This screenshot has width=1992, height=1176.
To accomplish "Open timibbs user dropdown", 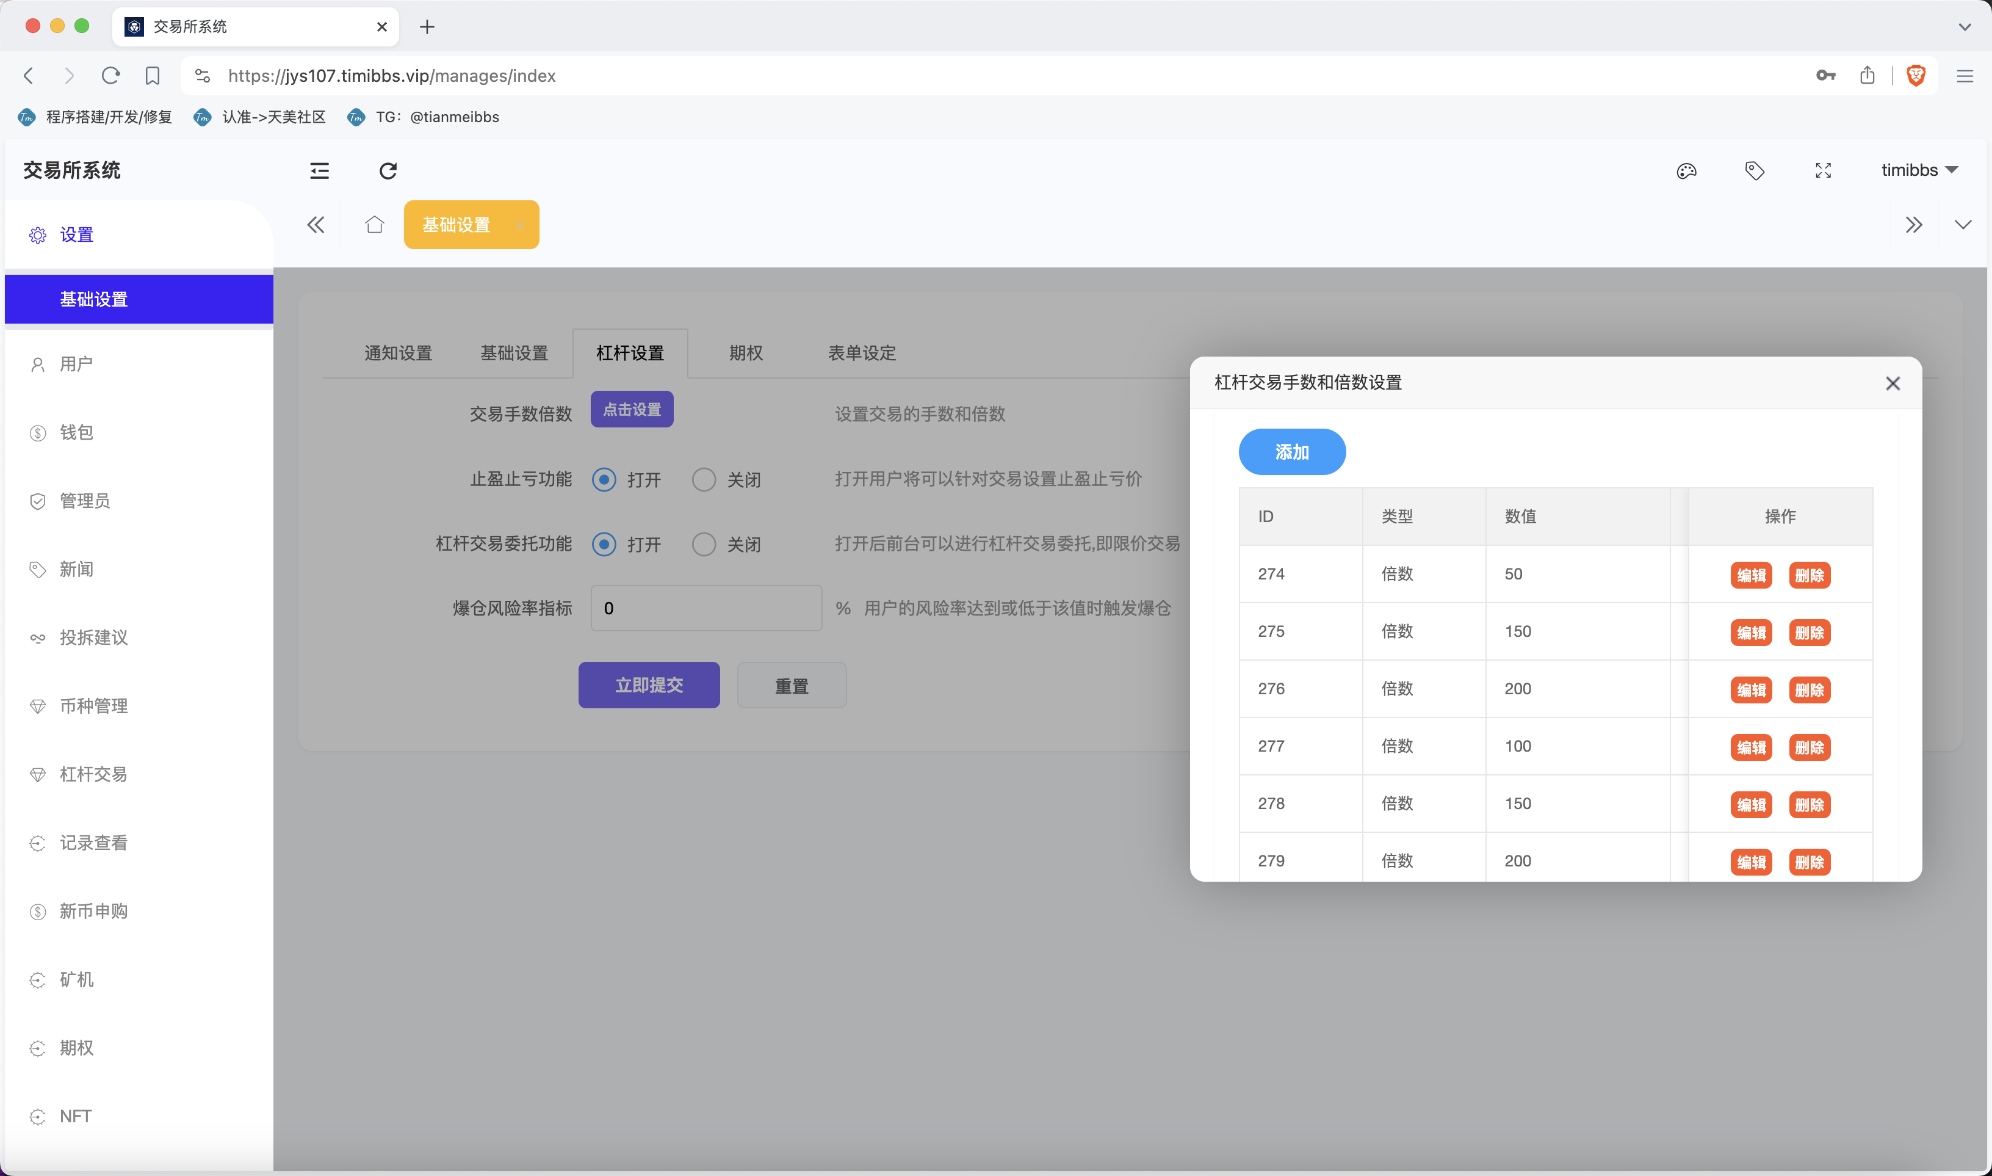I will pos(1919,170).
